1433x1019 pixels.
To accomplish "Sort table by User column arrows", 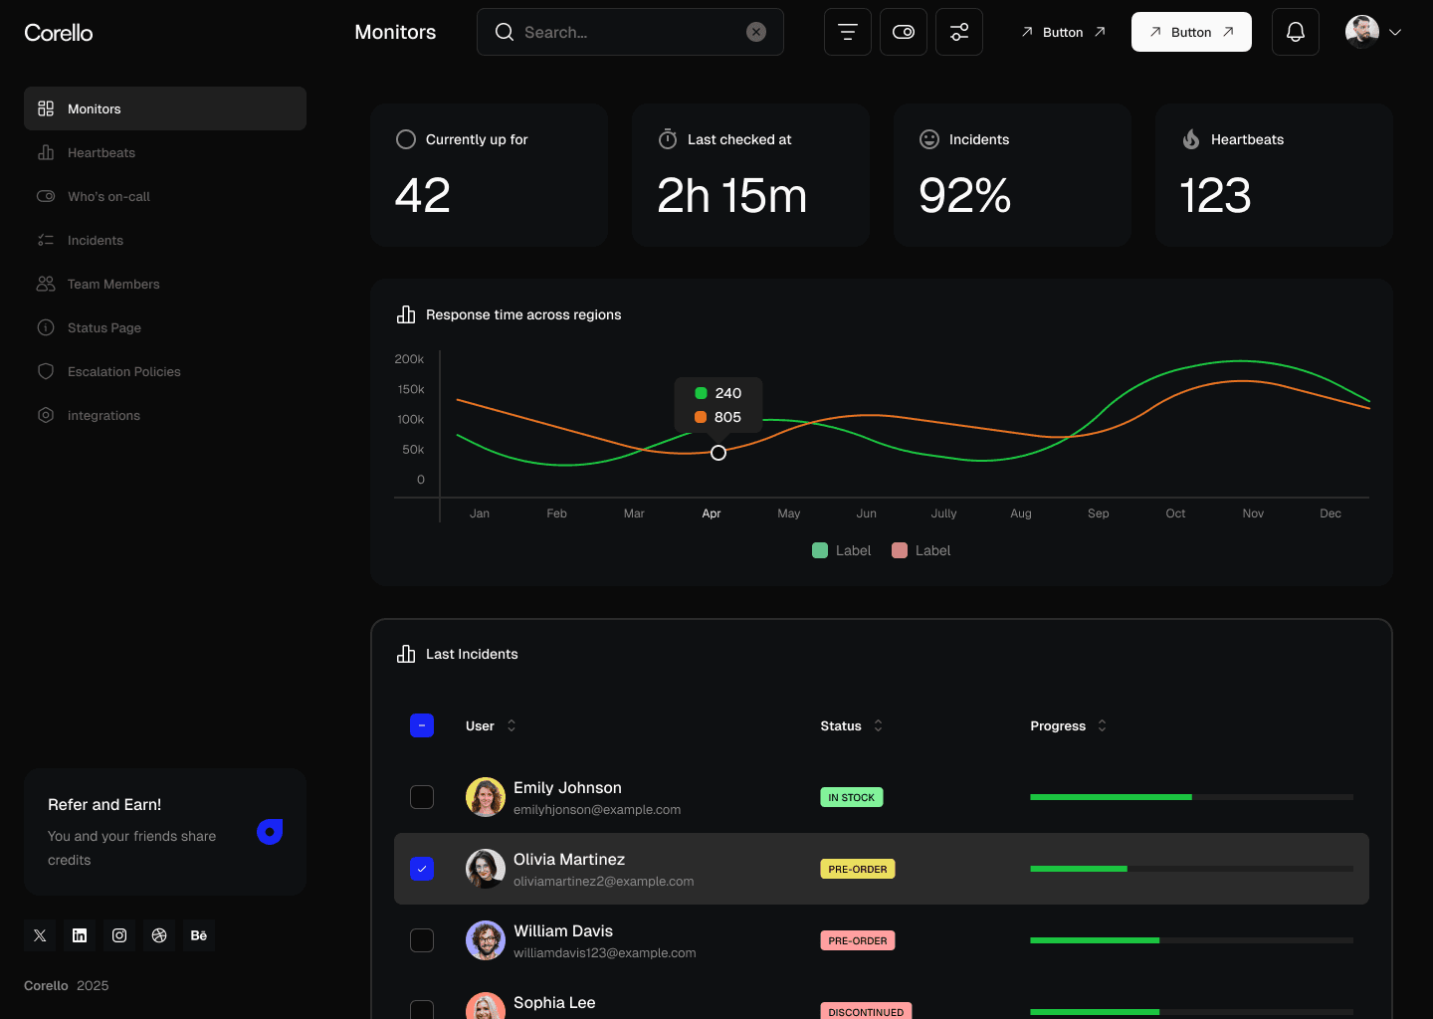I will [512, 725].
